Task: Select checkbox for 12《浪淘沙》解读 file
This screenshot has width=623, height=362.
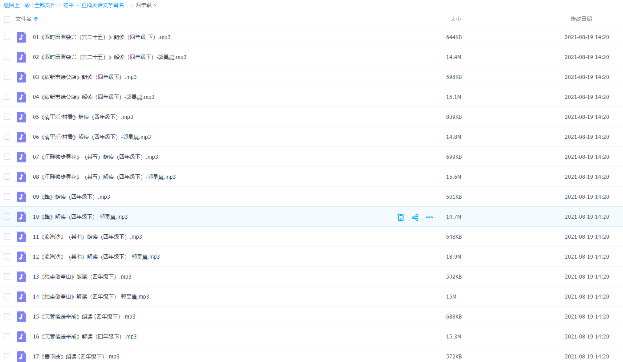Action: [x=7, y=256]
